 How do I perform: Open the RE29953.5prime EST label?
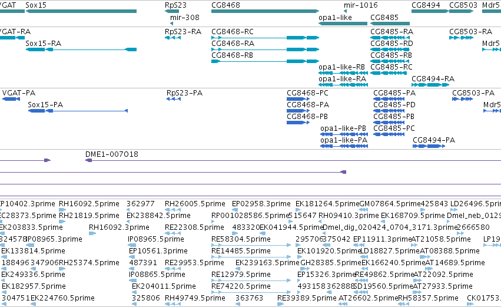(x=194, y=263)
